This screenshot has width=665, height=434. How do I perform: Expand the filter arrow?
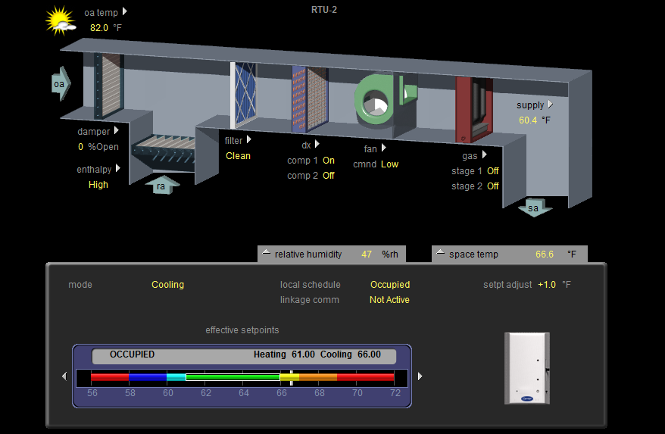click(x=249, y=139)
